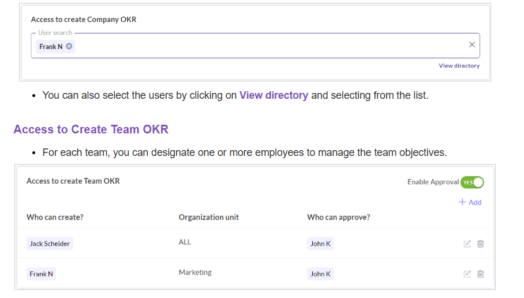Screen dimensions: 524x298
Task: Click the Who can approve? column header
Action: point(338,217)
